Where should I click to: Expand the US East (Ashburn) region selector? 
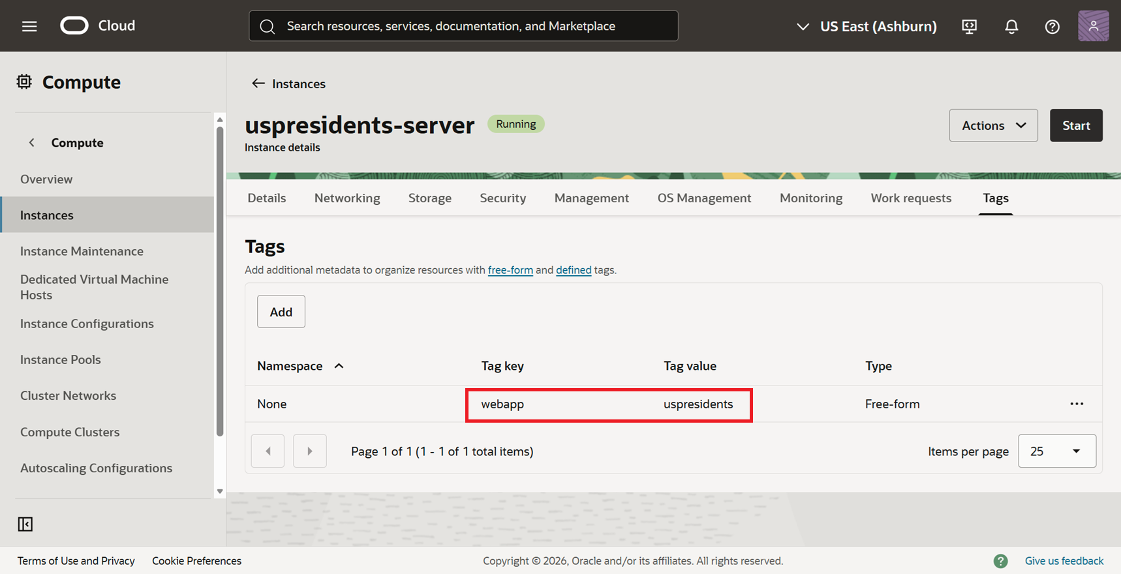pyautogui.click(x=867, y=26)
